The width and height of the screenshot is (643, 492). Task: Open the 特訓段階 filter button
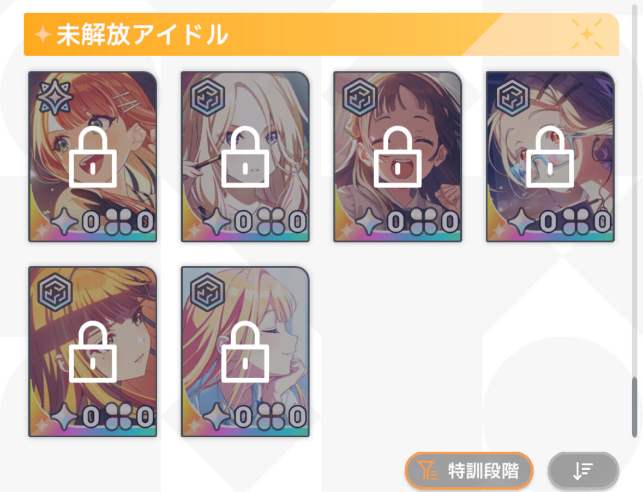[468, 471]
